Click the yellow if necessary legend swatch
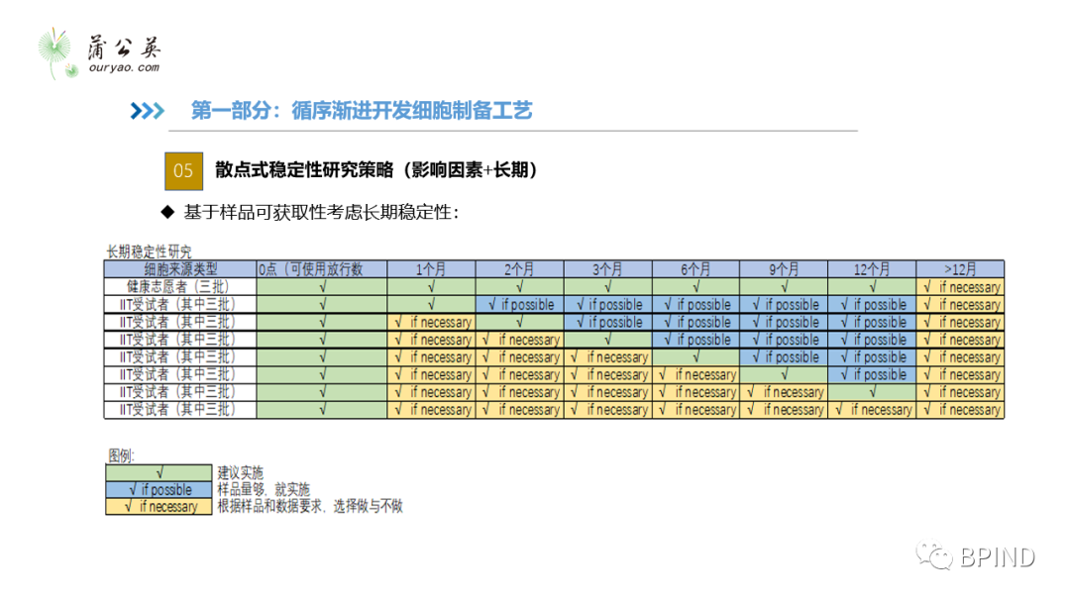This screenshot has width=1070, height=601. pos(159,506)
